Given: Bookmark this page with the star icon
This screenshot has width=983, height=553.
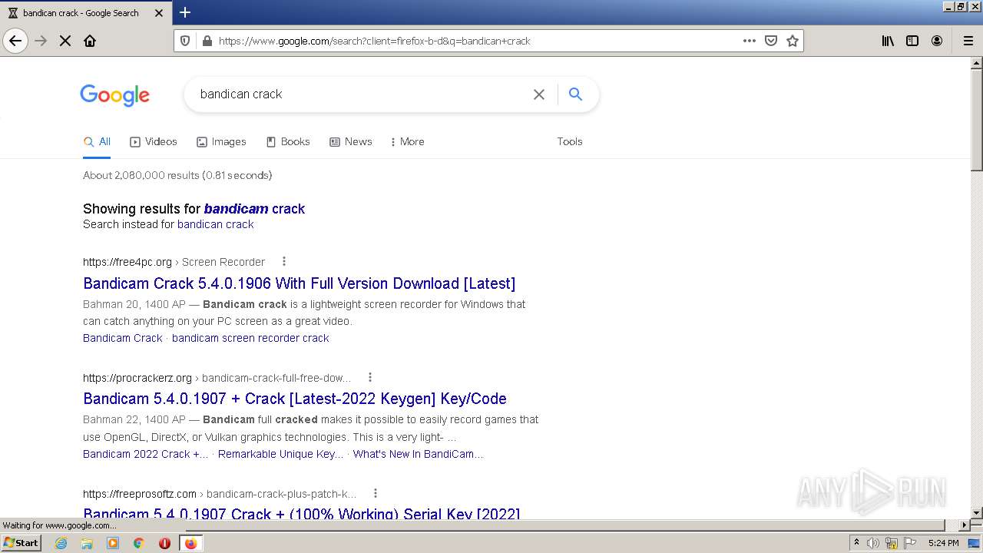Looking at the screenshot, I should tap(793, 41).
